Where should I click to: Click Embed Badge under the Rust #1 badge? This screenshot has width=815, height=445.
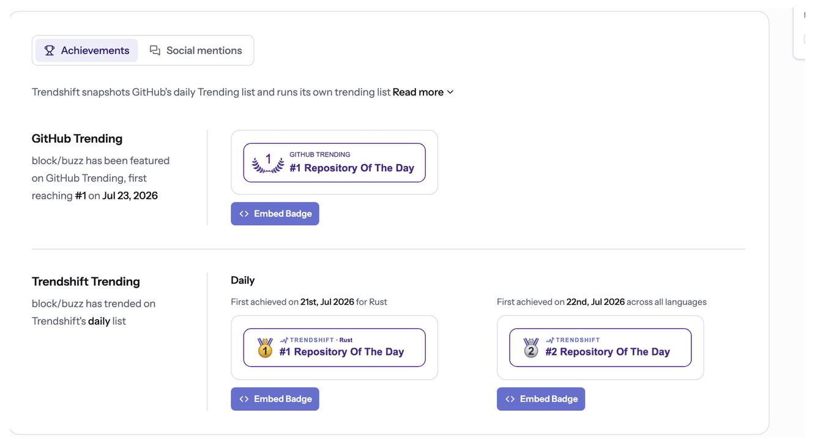pos(275,399)
